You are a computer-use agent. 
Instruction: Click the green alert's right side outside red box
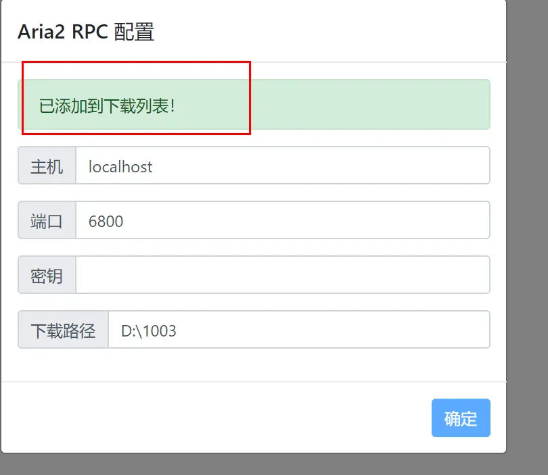pos(371,105)
